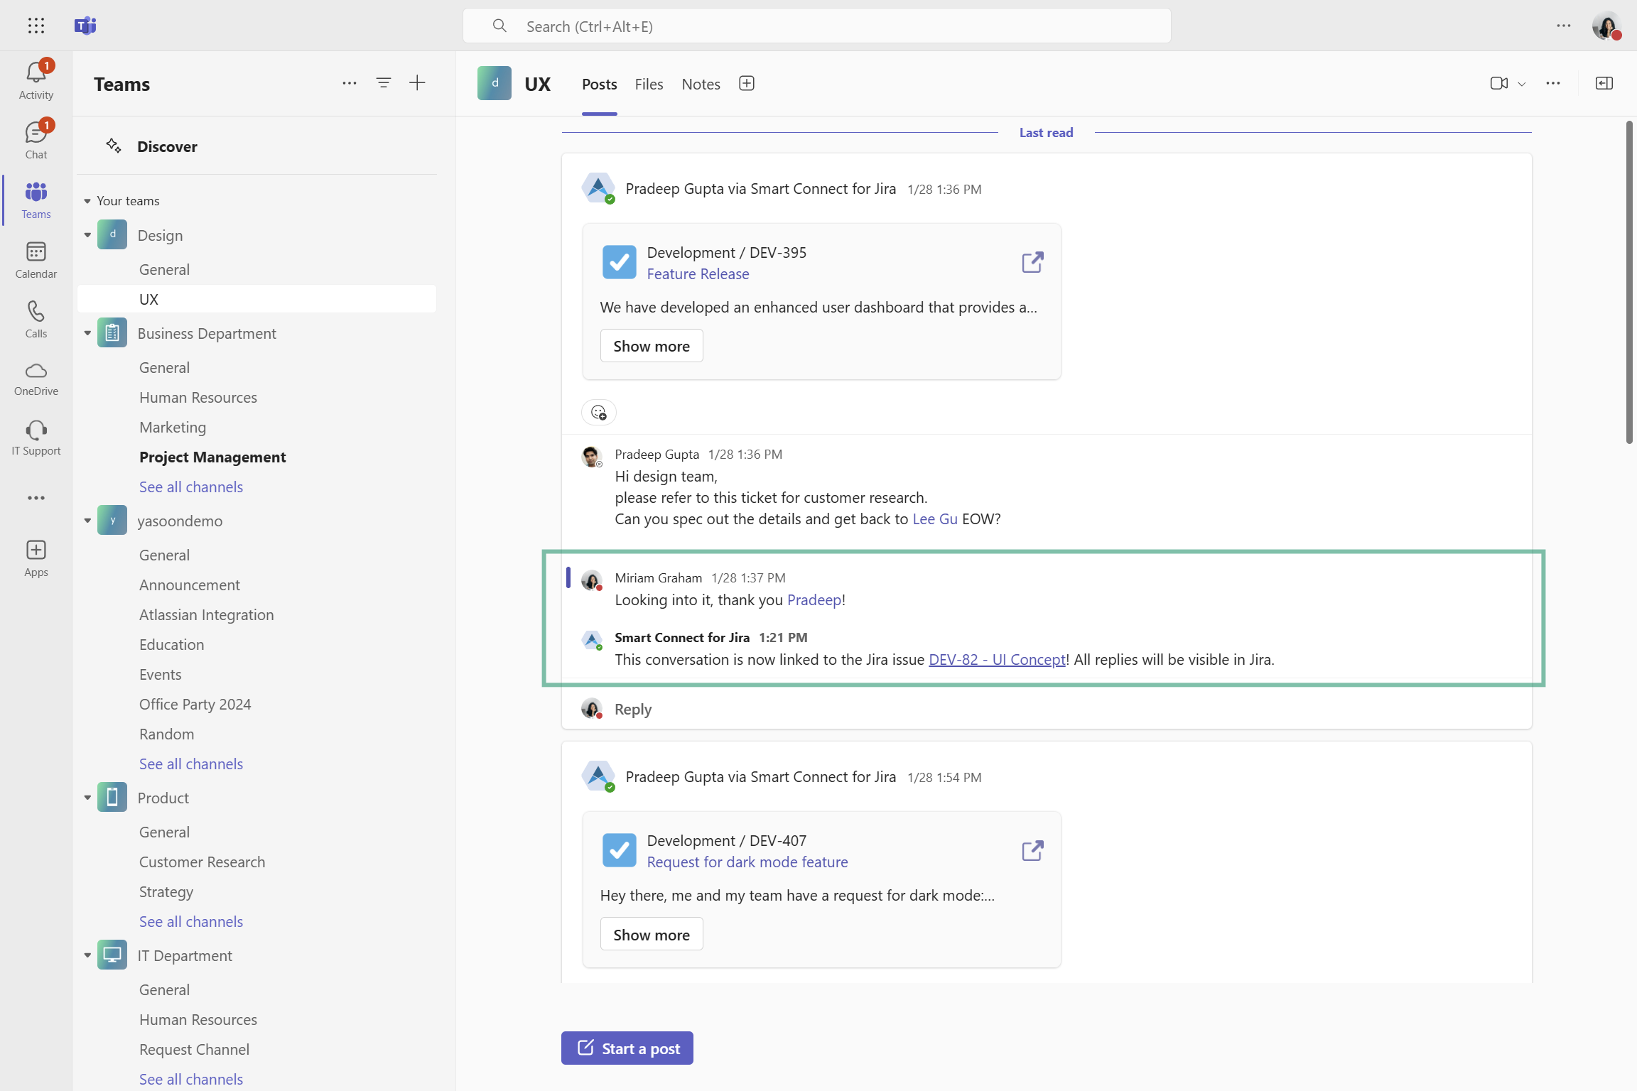Toggle the channel info side pane
Viewport: 1637px width, 1091px height.
coord(1604,83)
